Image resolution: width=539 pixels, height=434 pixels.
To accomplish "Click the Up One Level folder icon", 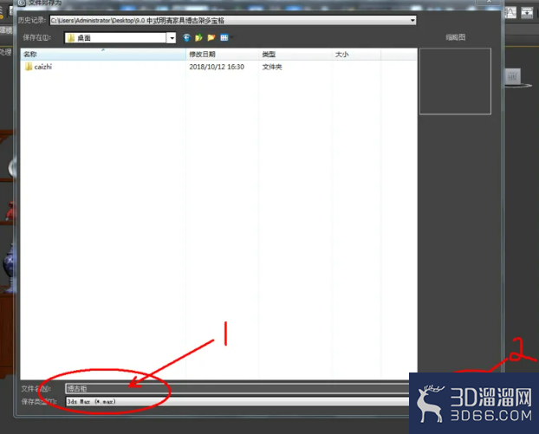I will click(x=198, y=37).
